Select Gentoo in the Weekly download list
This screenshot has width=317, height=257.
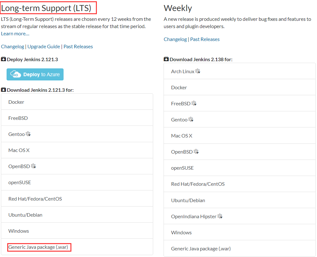coord(240,120)
